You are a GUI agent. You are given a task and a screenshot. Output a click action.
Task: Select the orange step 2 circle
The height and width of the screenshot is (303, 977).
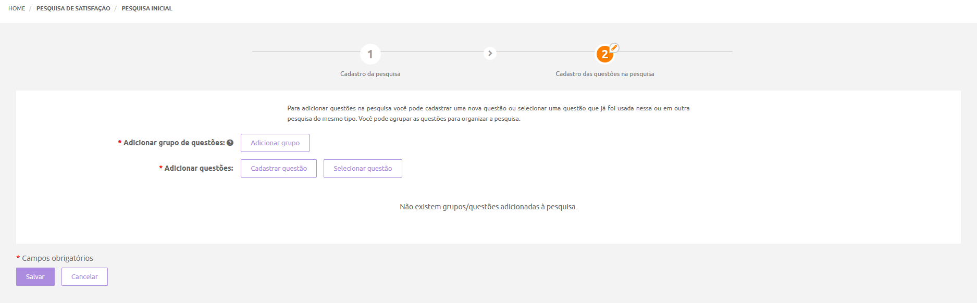pos(604,54)
